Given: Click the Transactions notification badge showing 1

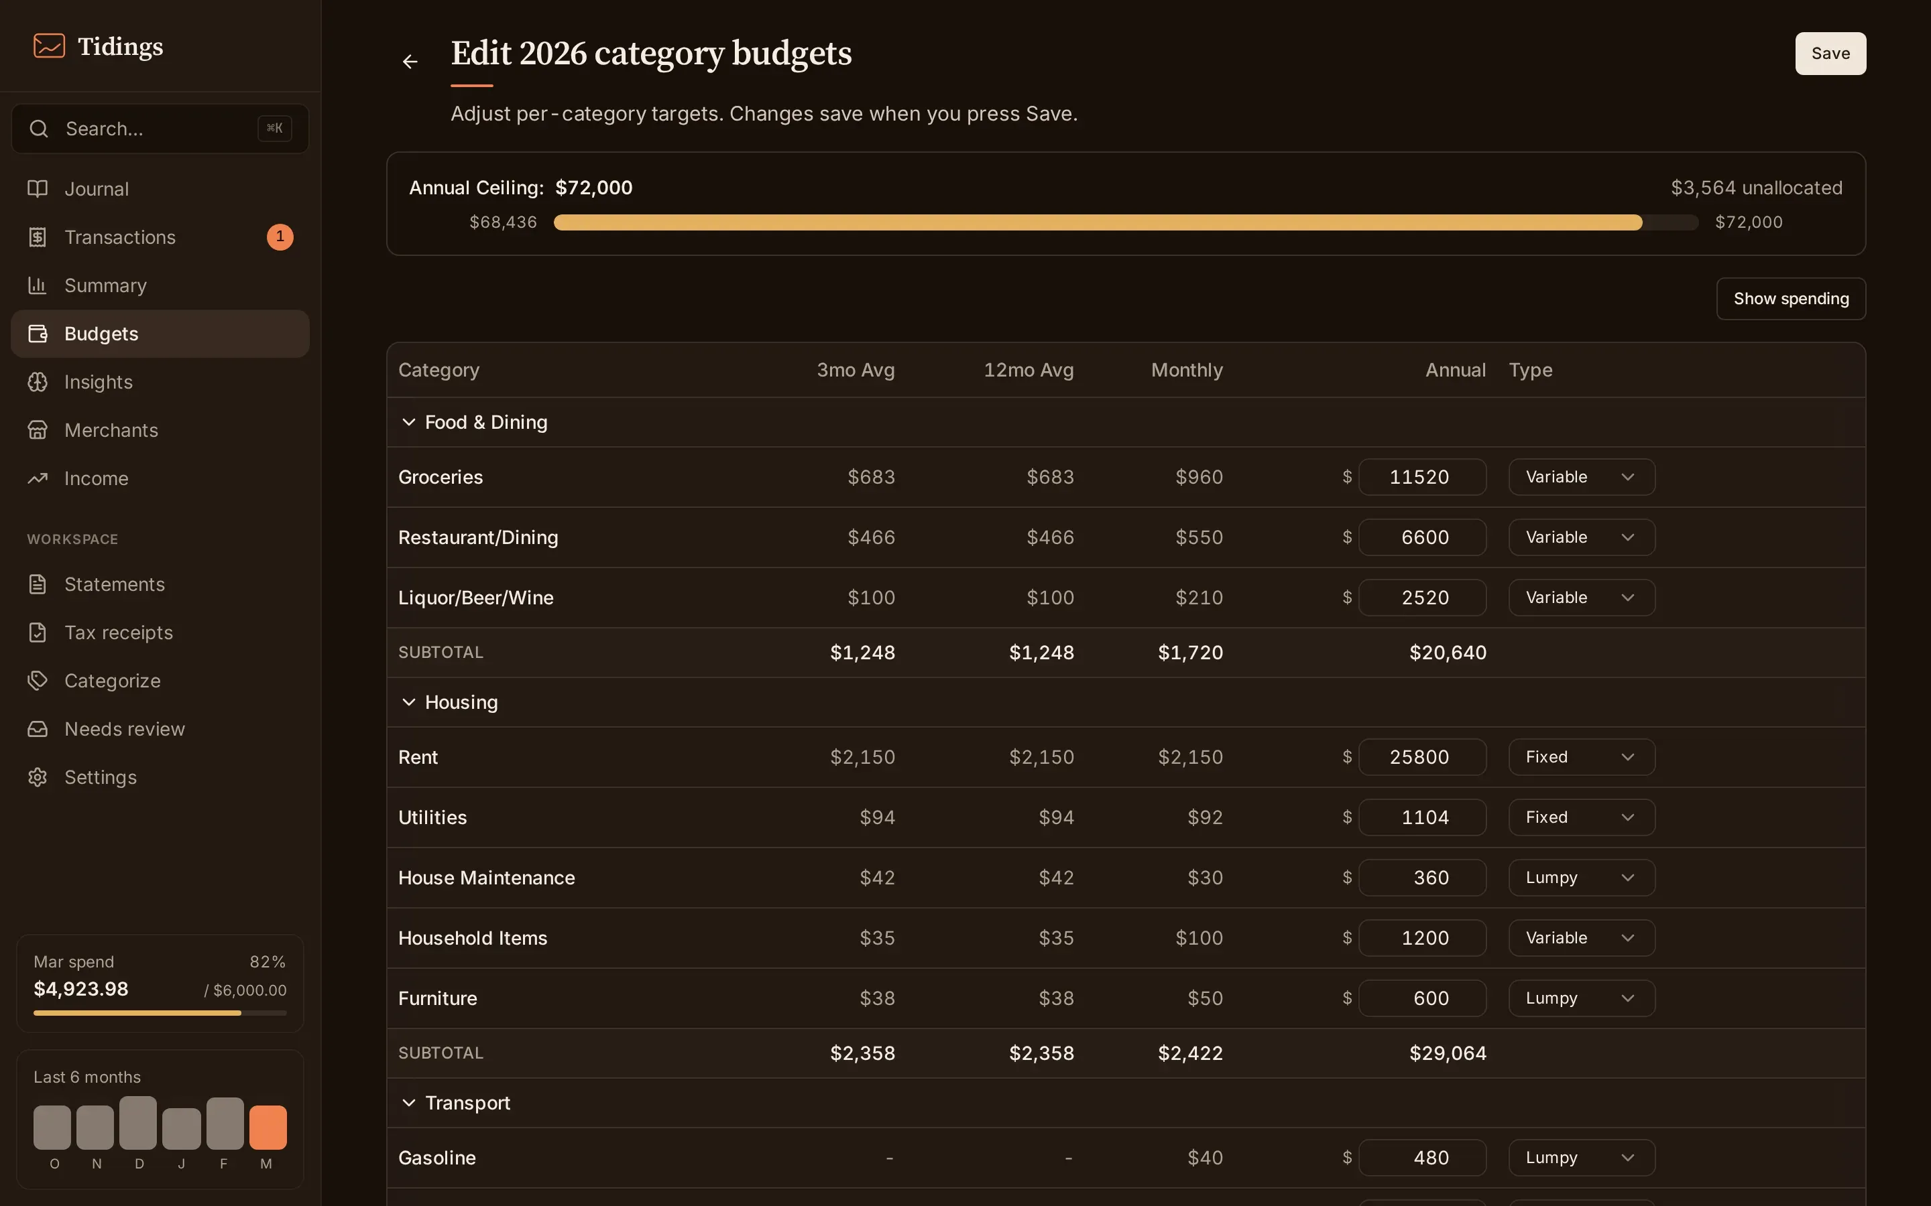Looking at the screenshot, I should coord(280,237).
